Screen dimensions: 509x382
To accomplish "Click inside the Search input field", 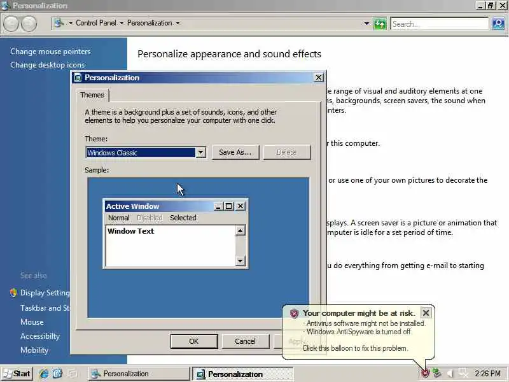I will pyautogui.click(x=440, y=24).
